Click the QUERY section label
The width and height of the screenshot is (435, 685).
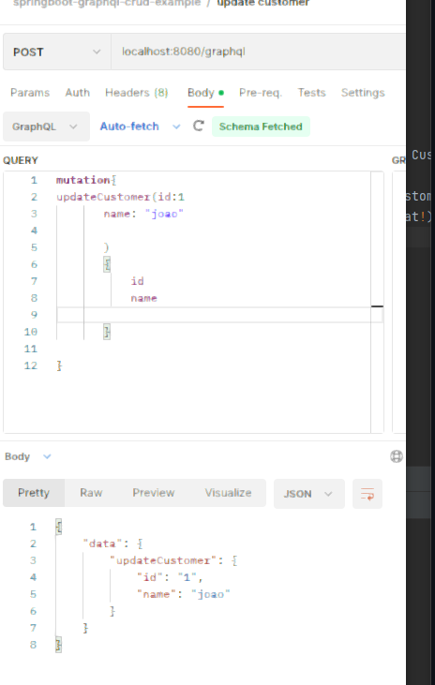[21, 160]
